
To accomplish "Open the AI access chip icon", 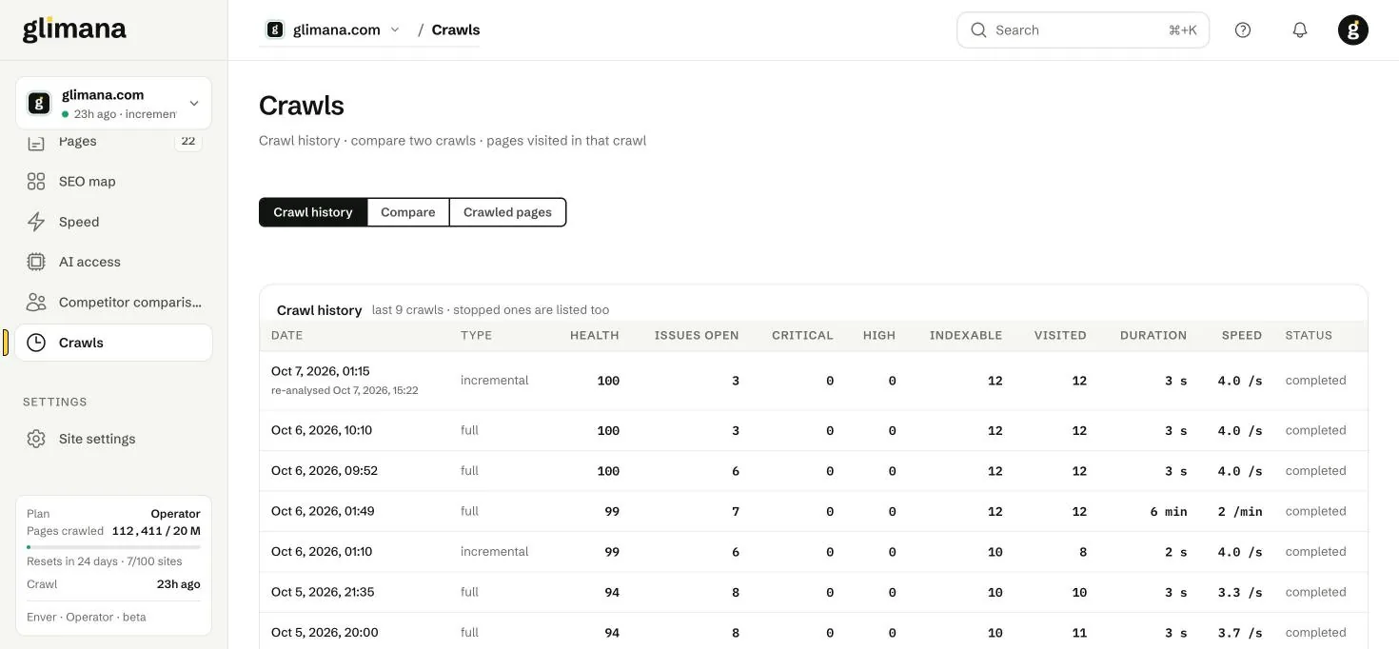I will (x=36, y=262).
